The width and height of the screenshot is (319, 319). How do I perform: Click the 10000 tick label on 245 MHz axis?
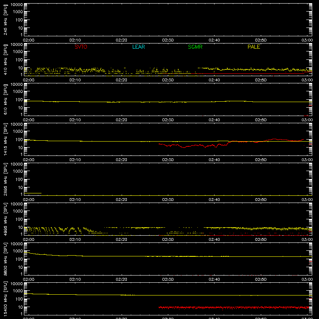[x=17, y=5]
